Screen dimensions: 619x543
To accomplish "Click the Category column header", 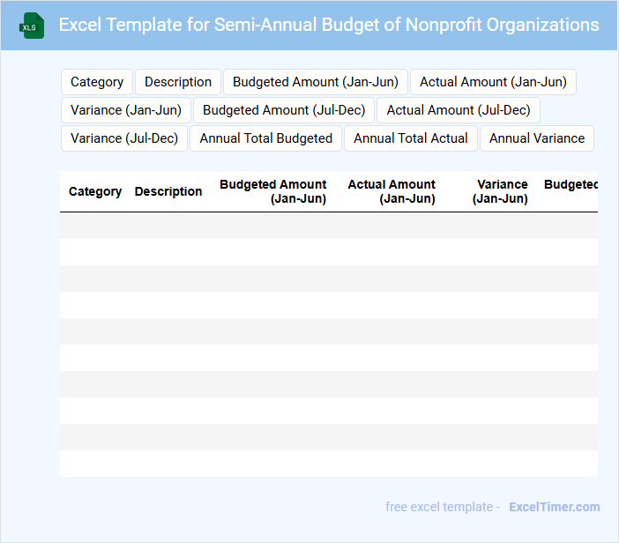I will 95,191.
